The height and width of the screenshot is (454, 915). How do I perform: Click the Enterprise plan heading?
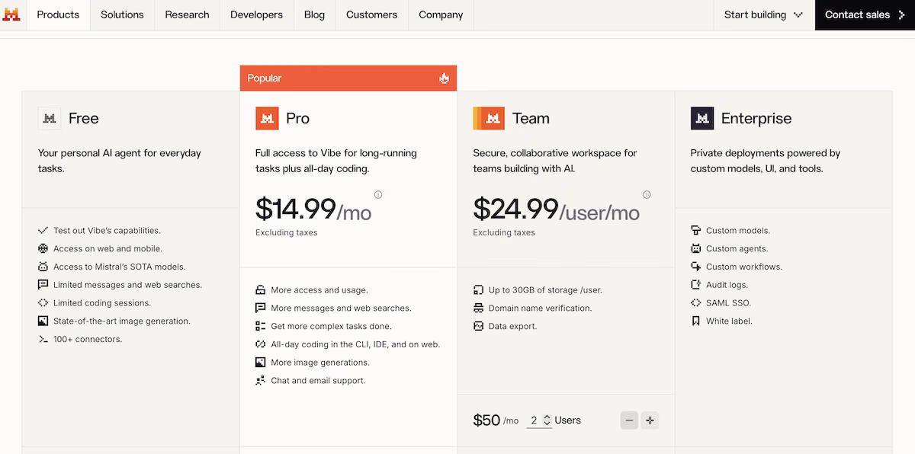(756, 118)
